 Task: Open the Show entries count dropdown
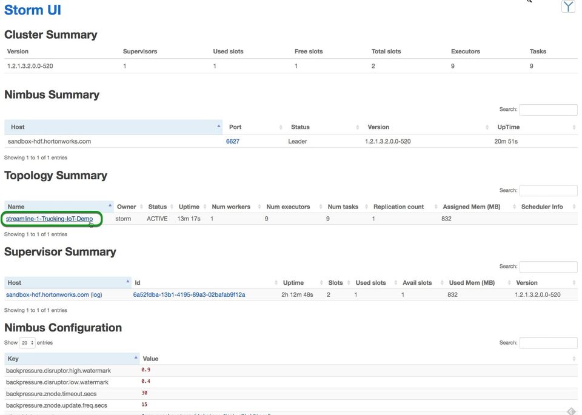click(x=27, y=343)
